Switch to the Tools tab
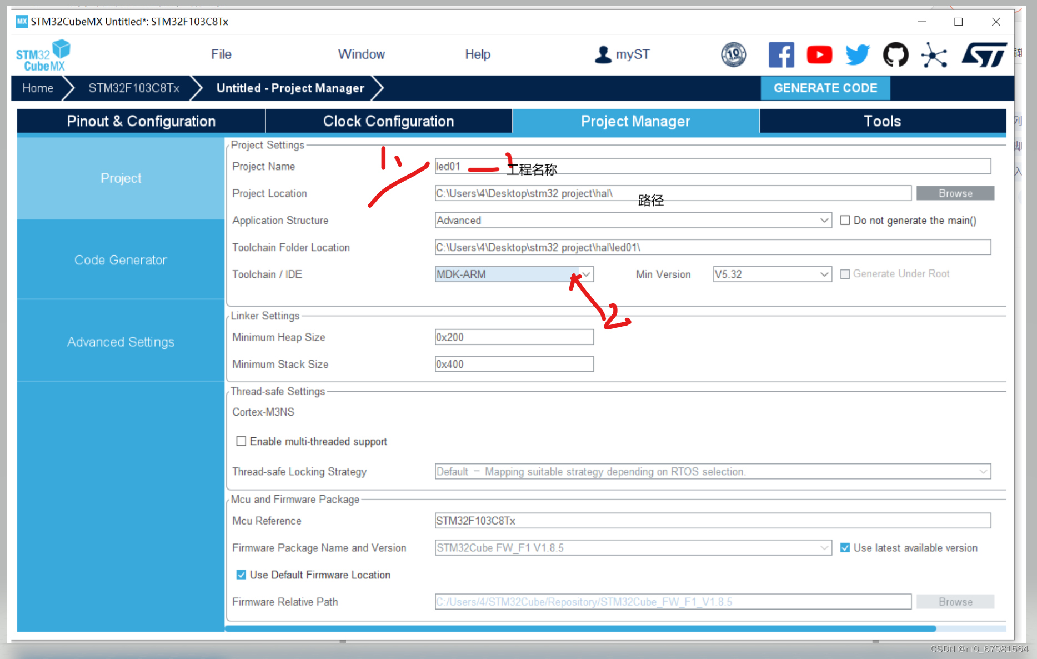 (x=883, y=121)
